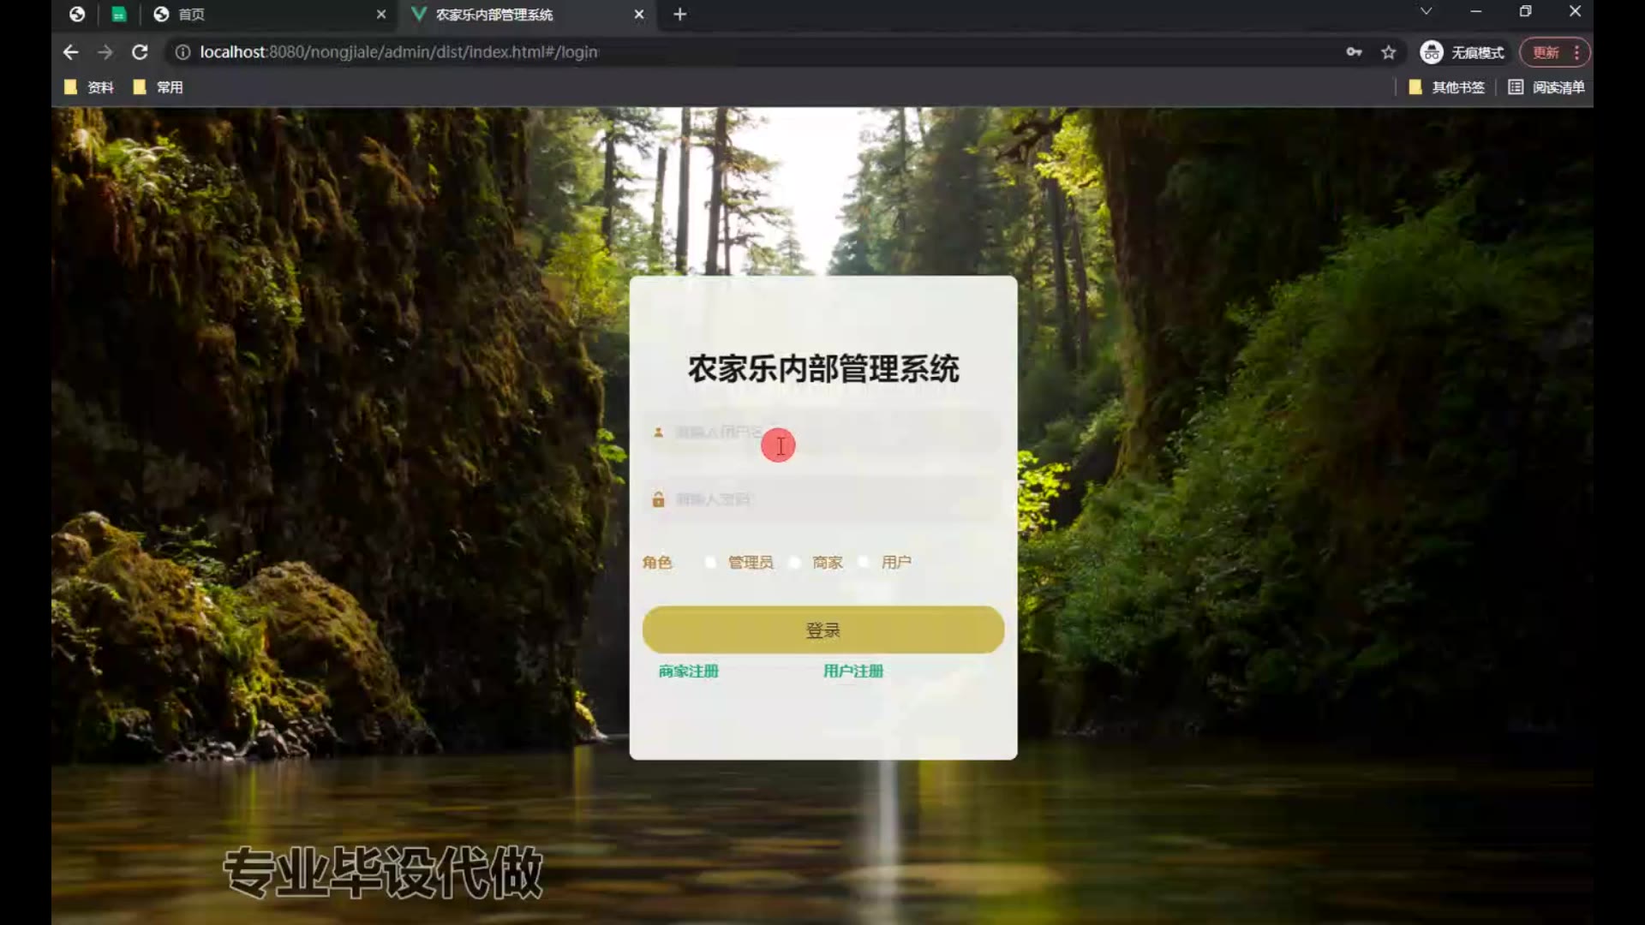
Task: Open the 资料 bookmarks folder
Action: [x=89, y=87]
